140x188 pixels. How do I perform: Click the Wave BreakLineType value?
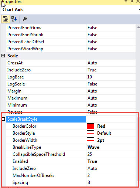coord(93,147)
